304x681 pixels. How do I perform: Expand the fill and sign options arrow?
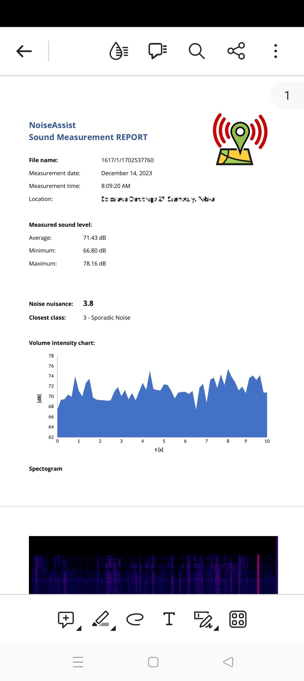(216, 629)
